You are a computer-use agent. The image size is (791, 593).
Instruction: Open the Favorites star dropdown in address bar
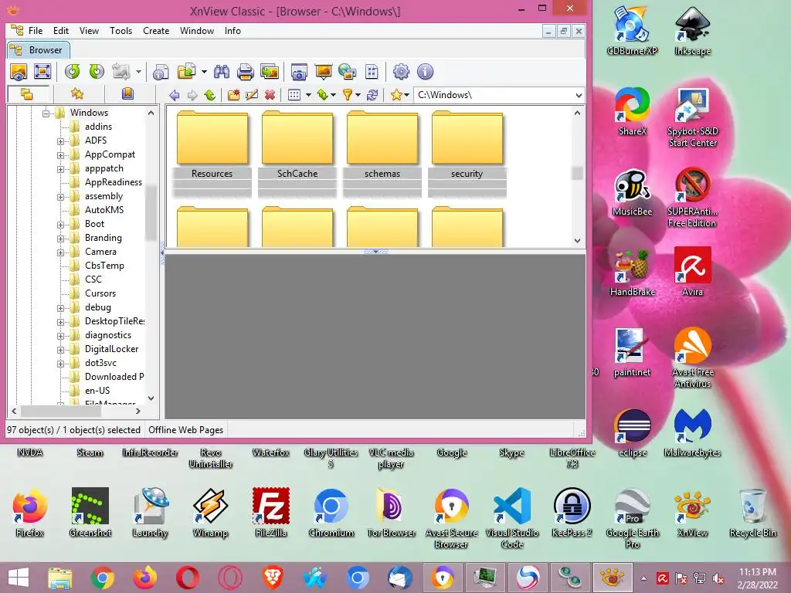point(406,95)
